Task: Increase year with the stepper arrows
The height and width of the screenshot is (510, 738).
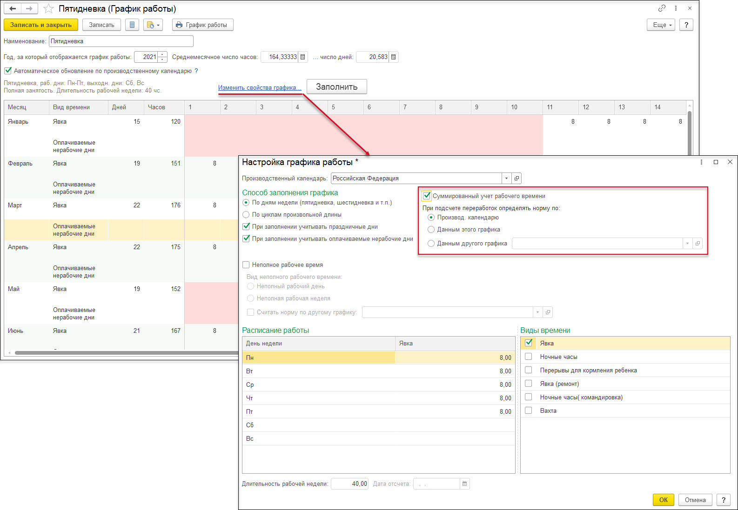Action: [162, 55]
